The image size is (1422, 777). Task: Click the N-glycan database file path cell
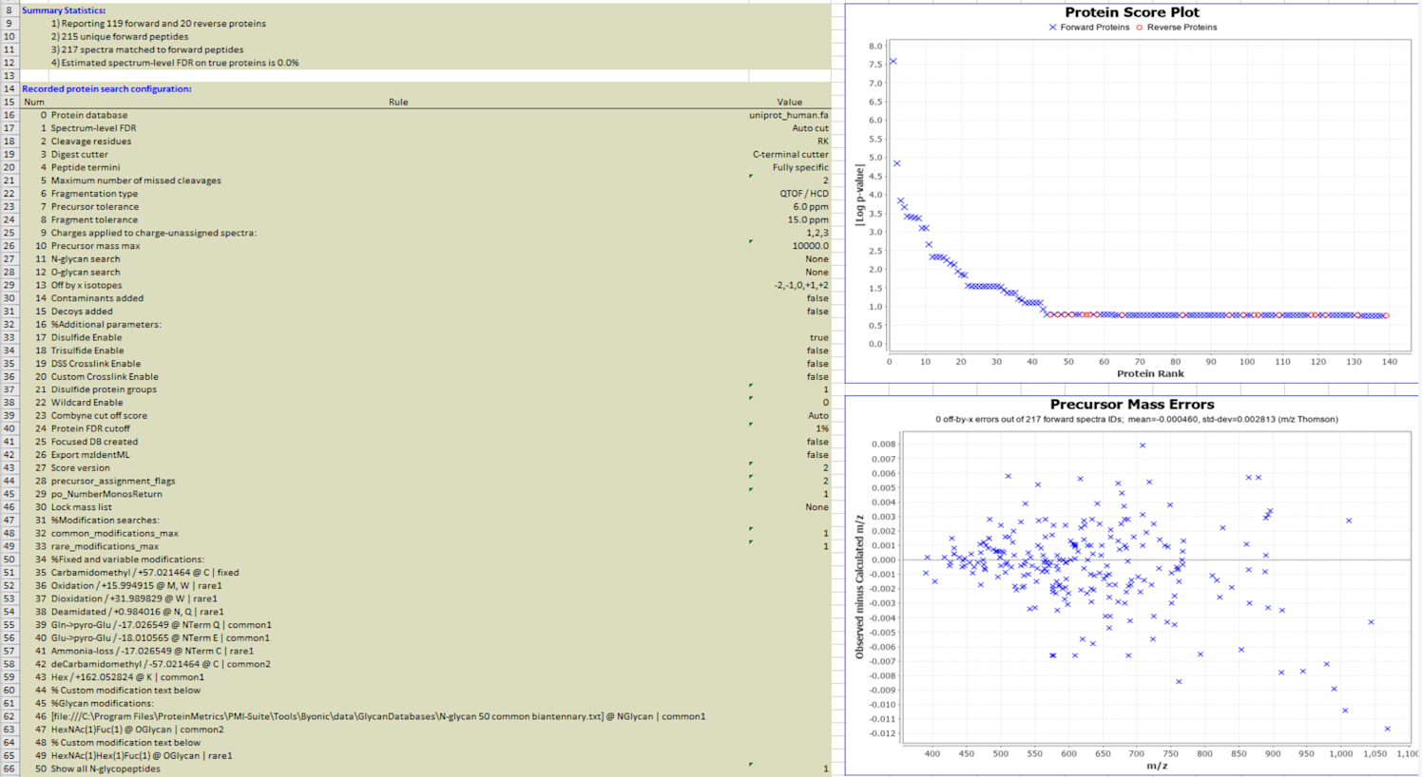[378, 716]
